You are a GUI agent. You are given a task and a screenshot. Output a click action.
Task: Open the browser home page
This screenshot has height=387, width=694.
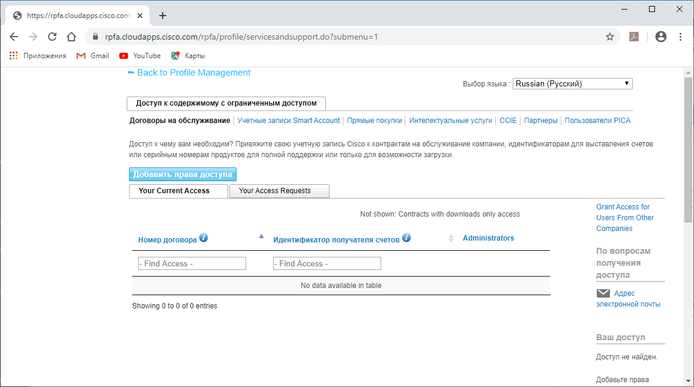pos(71,37)
